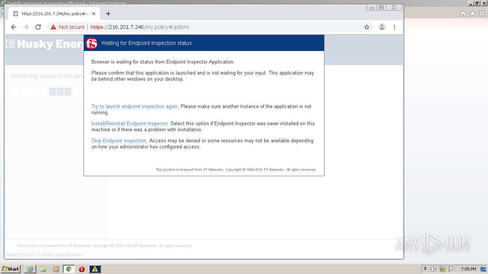Viewport: 488px width, 274px height.
Task: Click Skip Endpoint inspection link
Action: pos(119,141)
